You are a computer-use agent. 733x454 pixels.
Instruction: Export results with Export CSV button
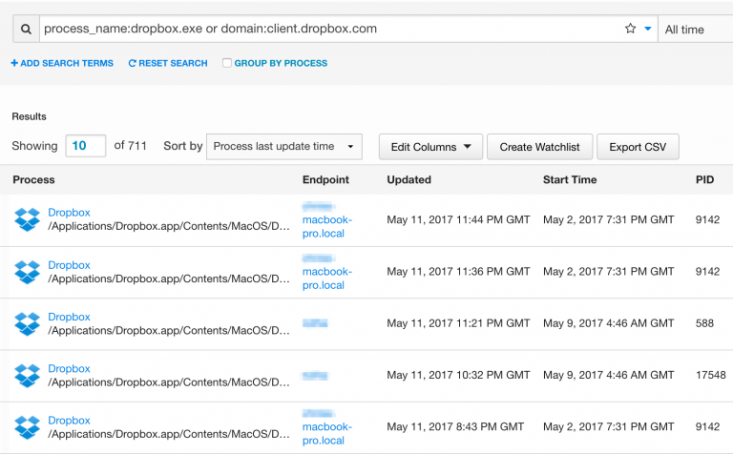tap(638, 147)
